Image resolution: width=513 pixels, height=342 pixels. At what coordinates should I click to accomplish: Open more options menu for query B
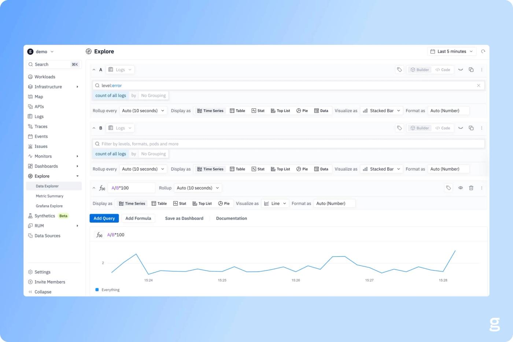pyautogui.click(x=481, y=128)
